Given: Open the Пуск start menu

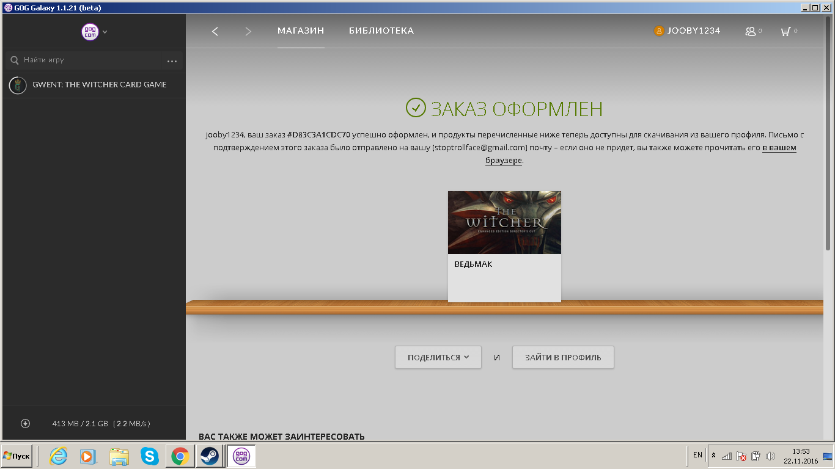Looking at the screenshot, I should [x=17, y=456].
